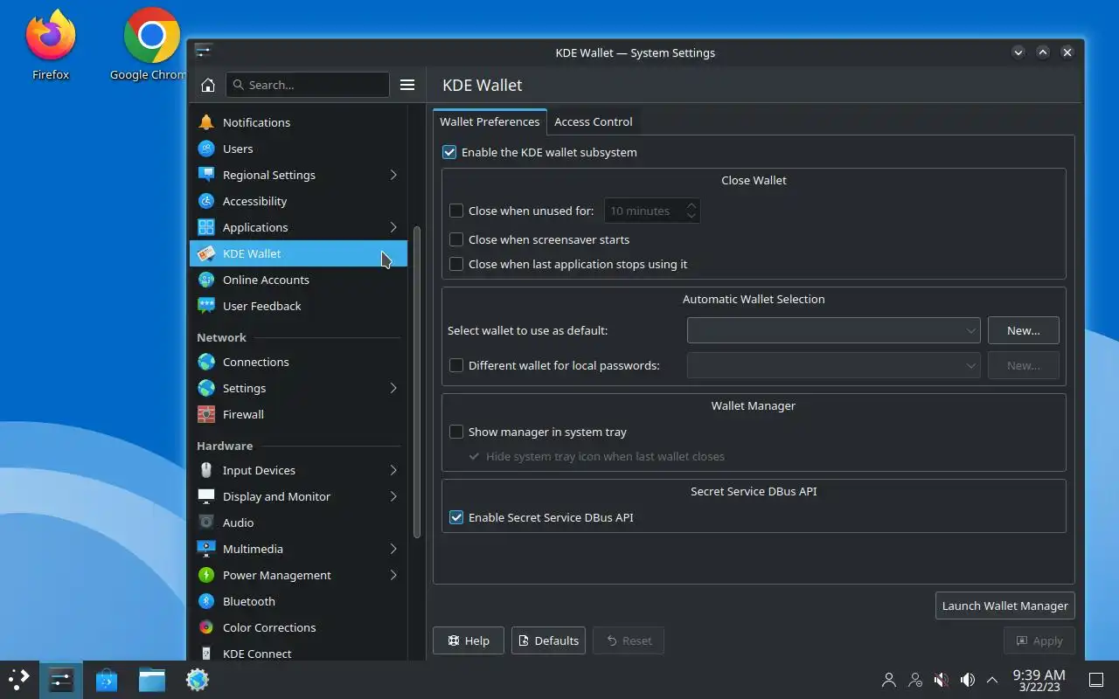
Task: Click the Regional Settings icon
Action: tap(206, 175)
